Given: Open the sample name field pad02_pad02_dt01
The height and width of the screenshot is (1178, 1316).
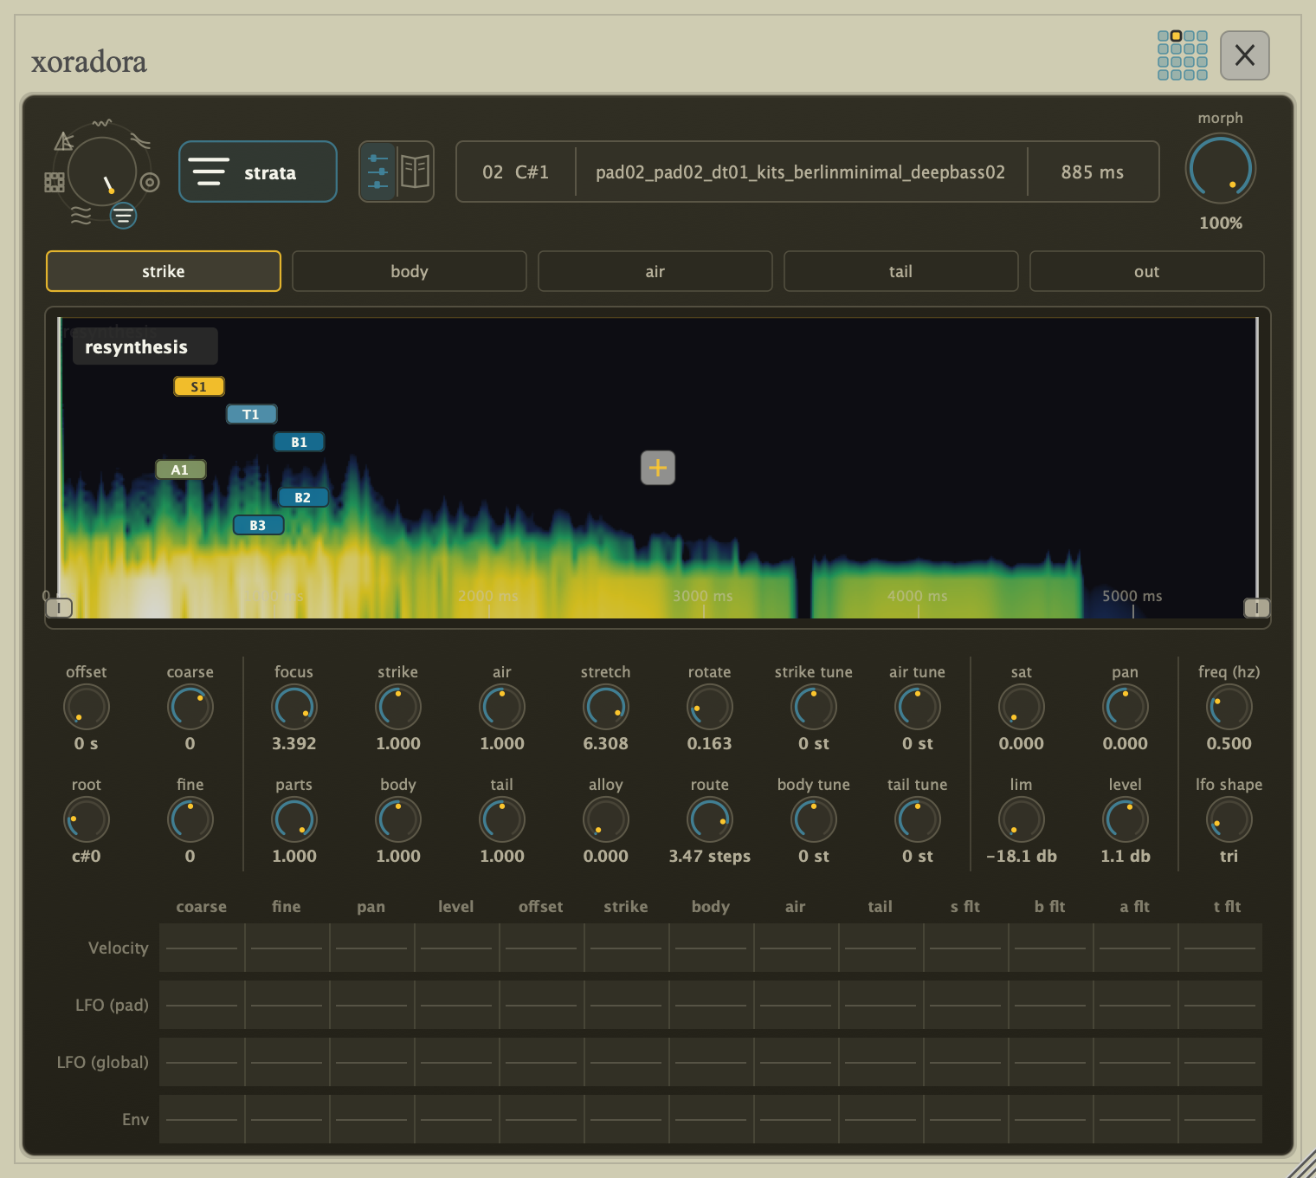Looking at the screenshot, I should [801, 172].
